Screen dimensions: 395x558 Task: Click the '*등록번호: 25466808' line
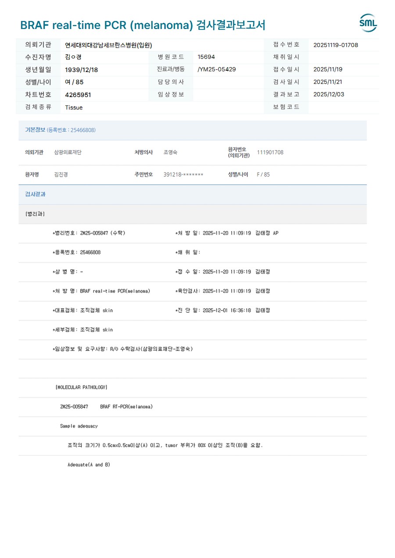[76, 252]
